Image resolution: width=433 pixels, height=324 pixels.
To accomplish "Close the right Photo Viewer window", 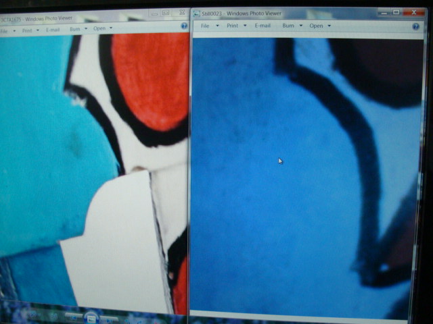I will (x=413, y=11).
